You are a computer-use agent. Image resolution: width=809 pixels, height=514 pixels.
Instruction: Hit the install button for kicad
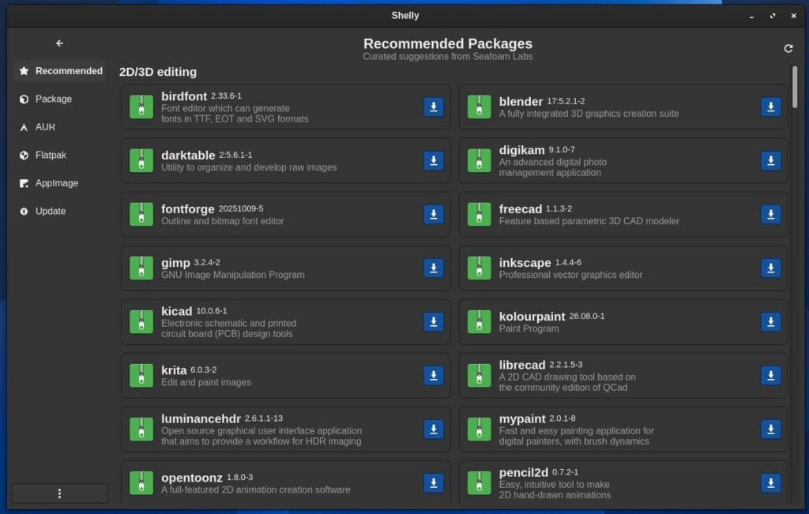pos(434,321)
